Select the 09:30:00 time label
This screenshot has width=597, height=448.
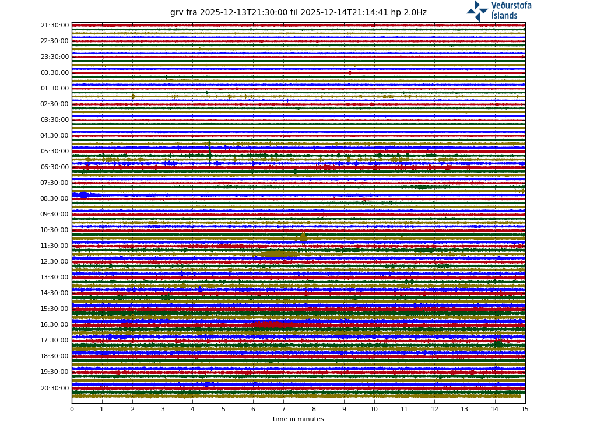coord(55,215)
